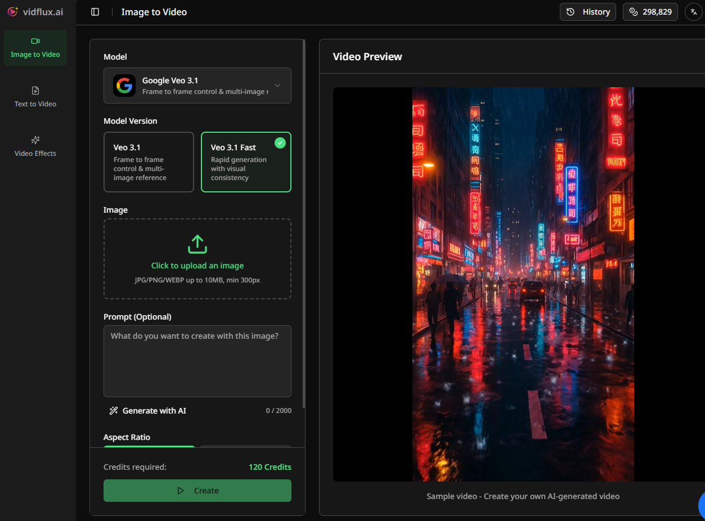This screenshot has height=521, width=705.
Task: Click the green checkmark on Veo 3.1 Fast
Action: coord(280,143)
